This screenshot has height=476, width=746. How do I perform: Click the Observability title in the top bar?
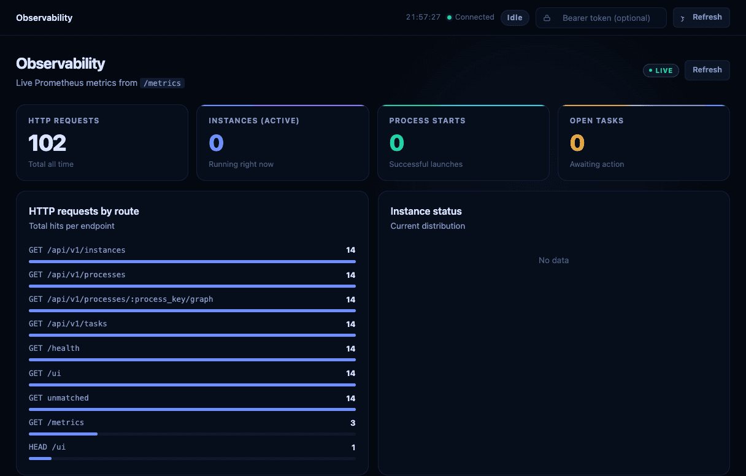pos(44,18)
